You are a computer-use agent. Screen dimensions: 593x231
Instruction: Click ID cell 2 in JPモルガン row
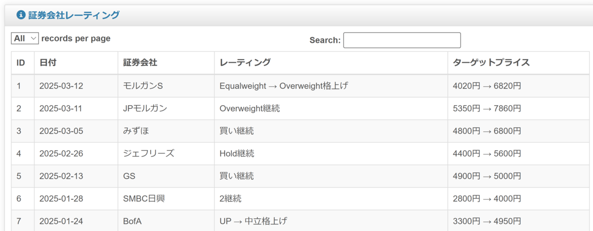tap(23, 109)
